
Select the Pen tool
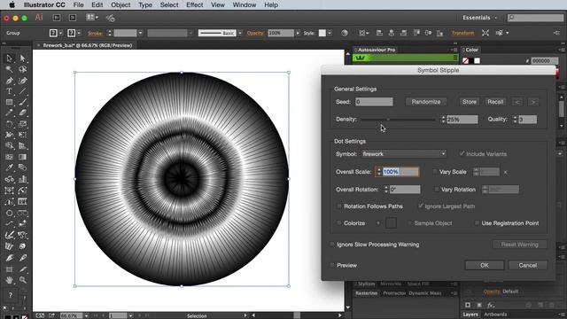(10, 81)
